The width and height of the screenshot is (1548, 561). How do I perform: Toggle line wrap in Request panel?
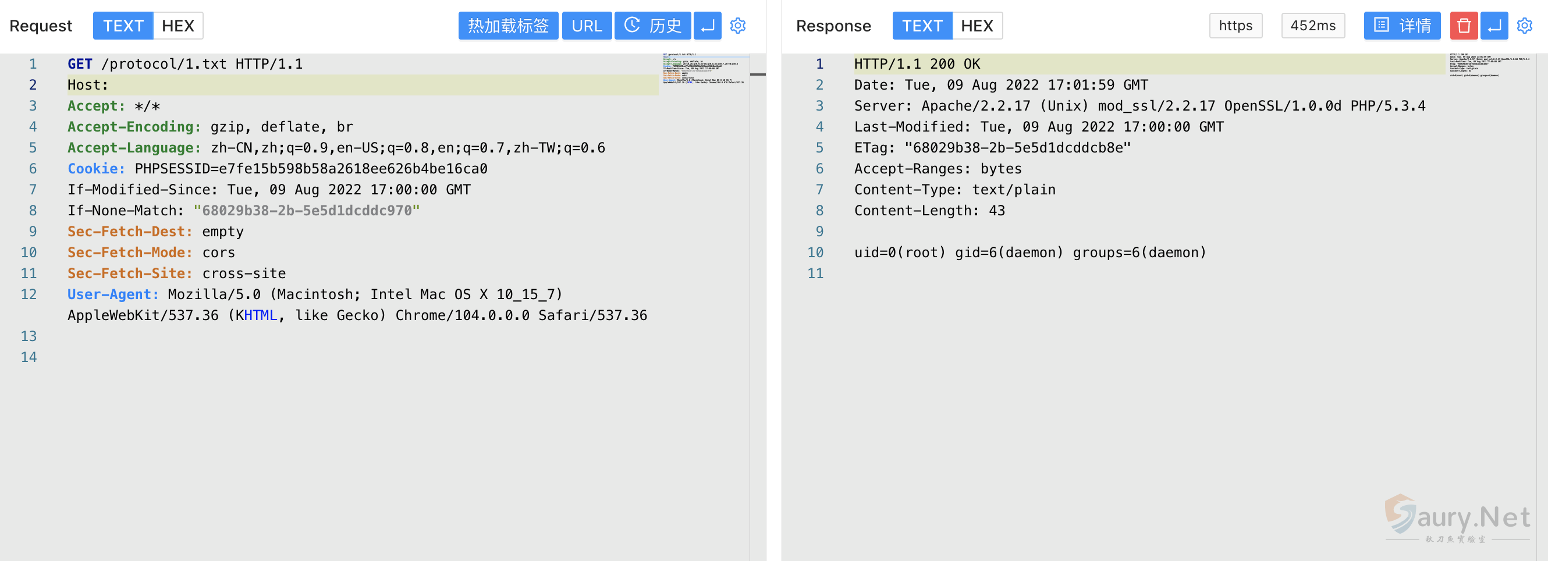707,26
